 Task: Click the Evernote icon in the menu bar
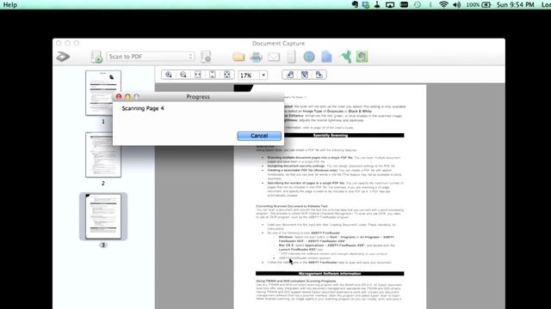click(x=355, y=4)
